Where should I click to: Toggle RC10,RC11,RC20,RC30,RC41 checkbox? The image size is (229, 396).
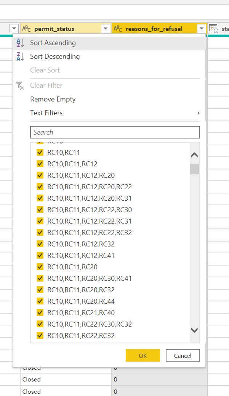pyautogui.click(x=40, y=278)
